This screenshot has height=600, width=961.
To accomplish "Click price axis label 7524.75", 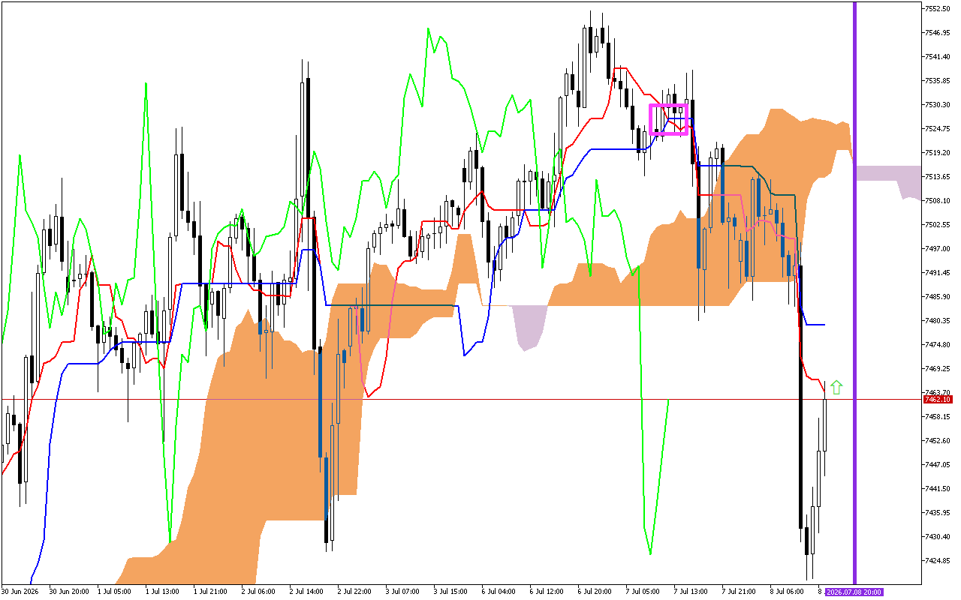I will [x=937, y=129].
